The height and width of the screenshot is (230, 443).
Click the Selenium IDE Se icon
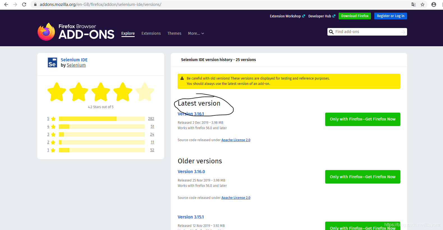point(52,62)
